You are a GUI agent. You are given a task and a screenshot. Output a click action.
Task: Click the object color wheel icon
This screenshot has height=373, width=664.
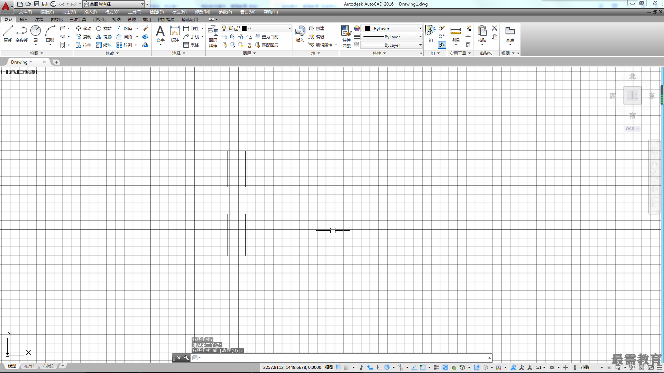pos(357,28)
